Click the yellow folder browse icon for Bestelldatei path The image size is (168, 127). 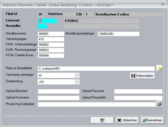[160, 69]
